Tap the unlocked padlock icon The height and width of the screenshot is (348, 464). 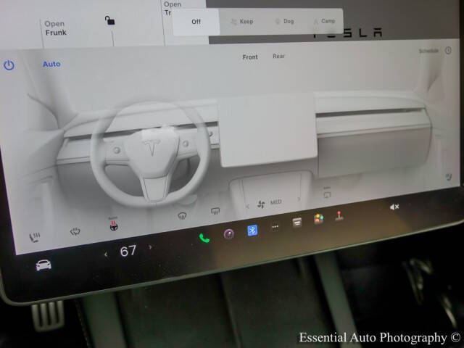coord(109,20)
